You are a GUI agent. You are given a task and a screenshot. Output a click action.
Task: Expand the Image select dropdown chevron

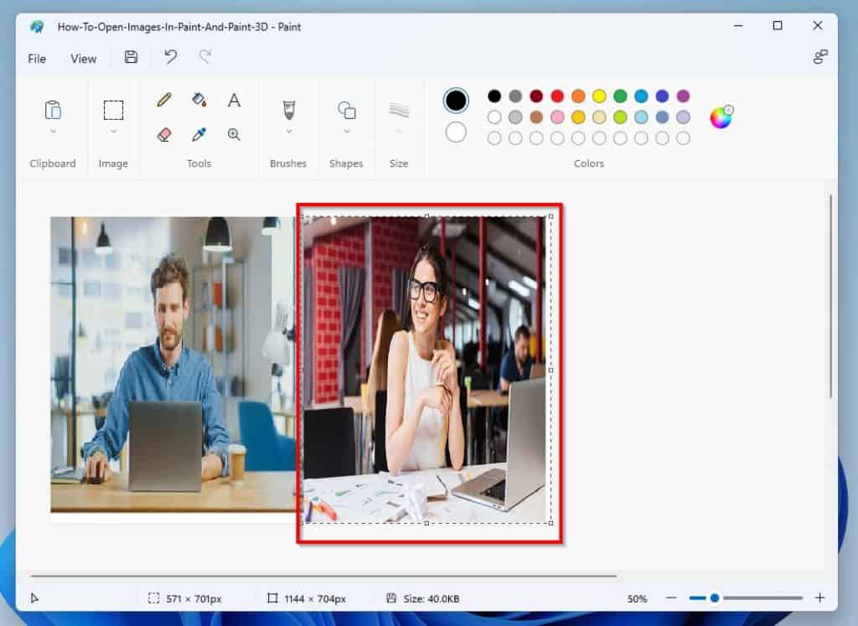coord(113,132)
